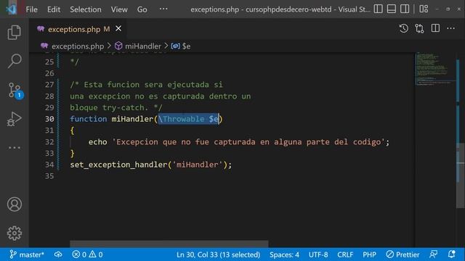Viewport: 465px width, 261px height.
Task: Change encoding via UTF-8
Action: (x=318, y=254)
